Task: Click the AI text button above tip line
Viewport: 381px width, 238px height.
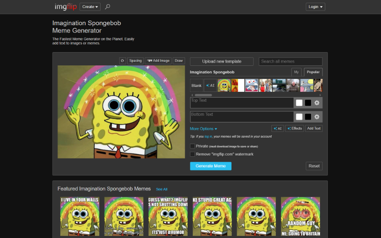Action: pos(278,129)
